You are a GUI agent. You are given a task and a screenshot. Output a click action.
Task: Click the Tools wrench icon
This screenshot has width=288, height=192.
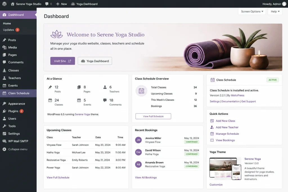point(4,126)
